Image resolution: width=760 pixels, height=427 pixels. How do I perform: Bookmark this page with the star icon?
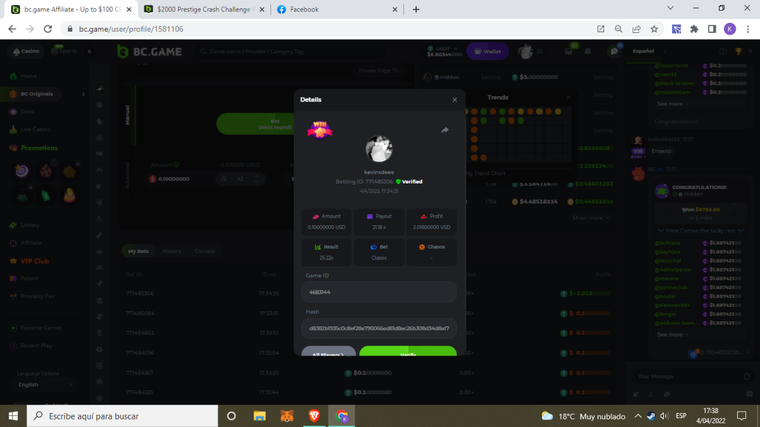click(x=654, y=28)
